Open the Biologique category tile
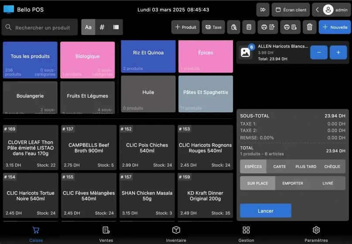 point(88,60)
